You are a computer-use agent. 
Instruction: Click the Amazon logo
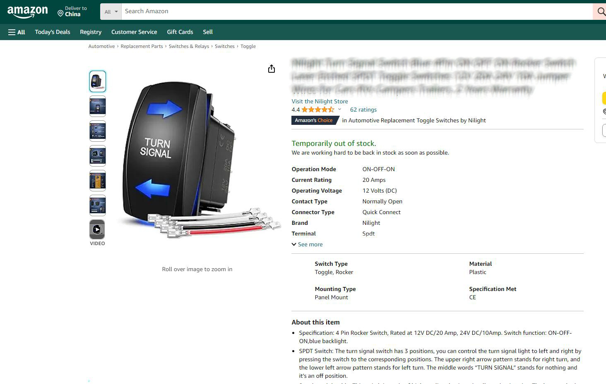(28, 12)
